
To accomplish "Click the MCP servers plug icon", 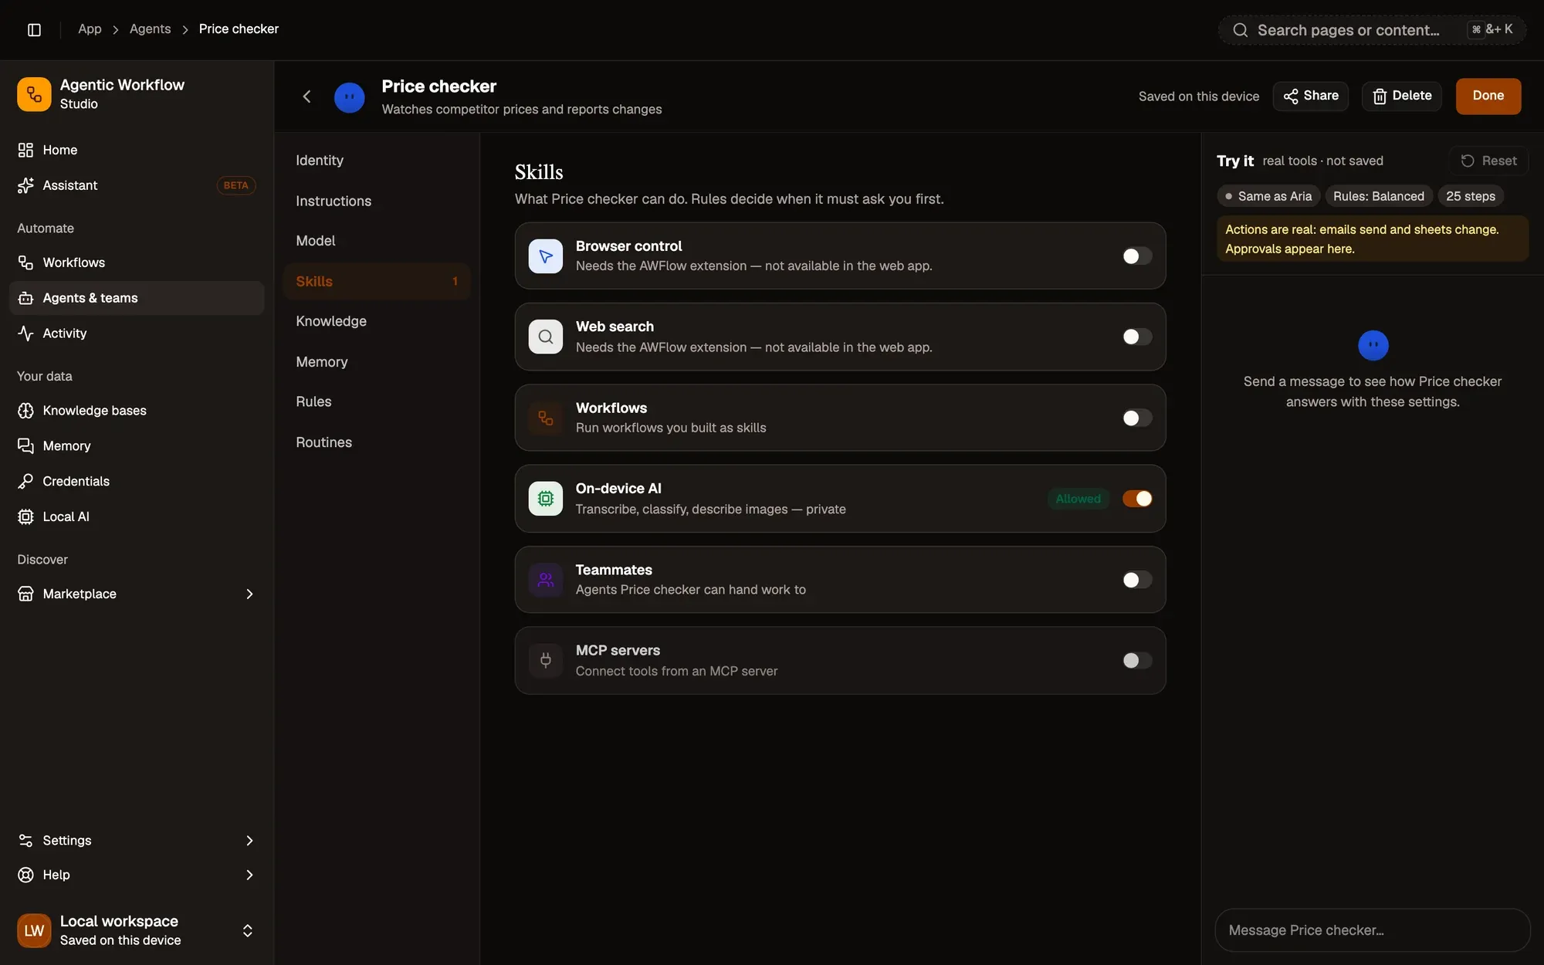I will pyautogui.click(x=545, y=660).
